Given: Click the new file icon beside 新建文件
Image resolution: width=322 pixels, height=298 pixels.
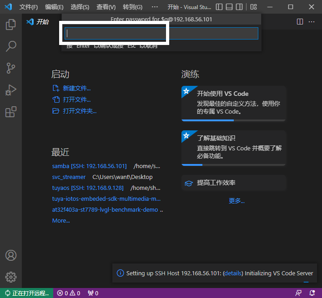Looking at the screenshot, I should coord(56,89).
